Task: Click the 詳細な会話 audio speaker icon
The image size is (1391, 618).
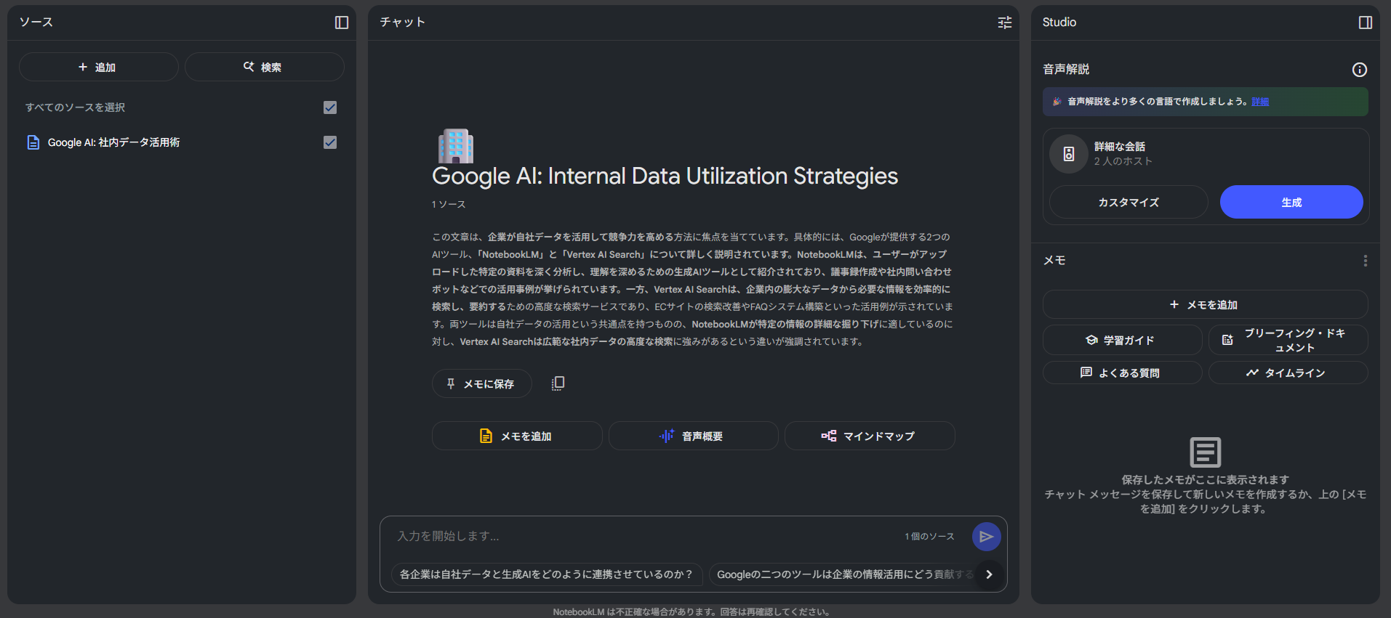Action: [1069, 154]
